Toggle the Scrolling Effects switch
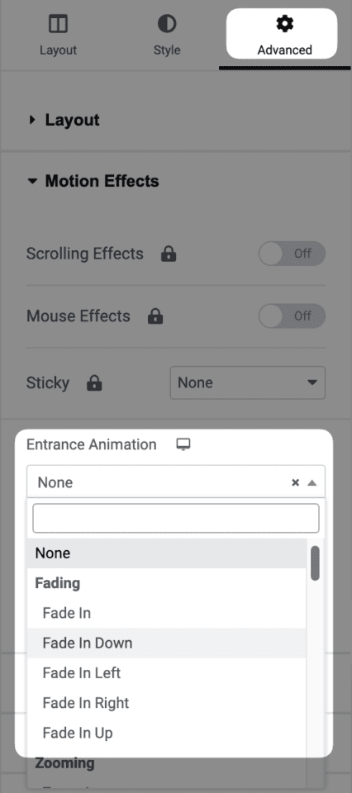352x793 pixels. [x=292, y=254]
